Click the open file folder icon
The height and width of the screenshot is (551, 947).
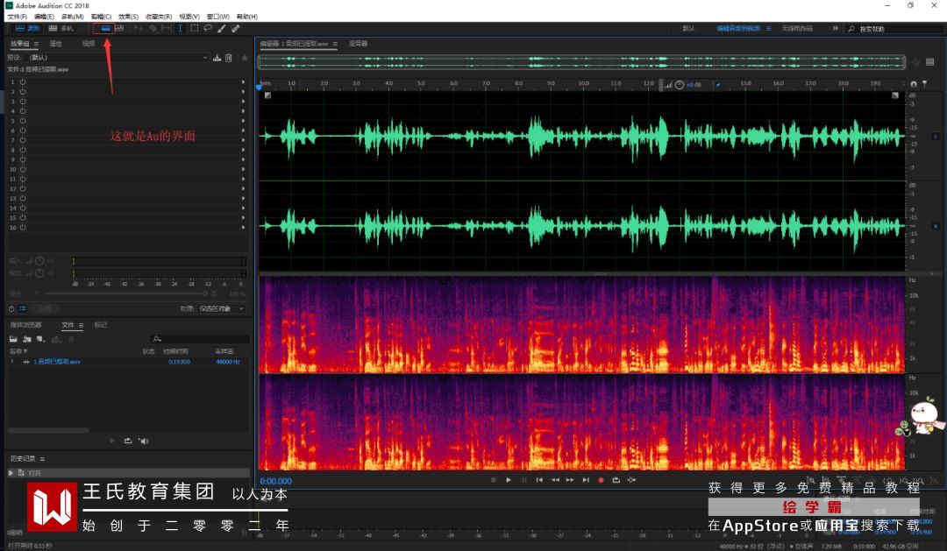pyautogui.click(x=14, y=339)
